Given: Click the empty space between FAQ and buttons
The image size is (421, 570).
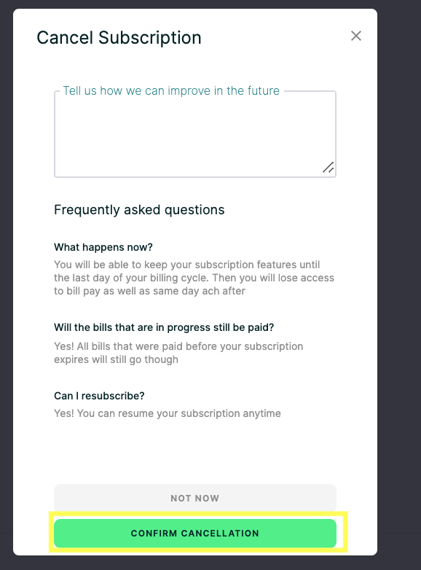Looking at the screenshot, I should pos(195,450).
